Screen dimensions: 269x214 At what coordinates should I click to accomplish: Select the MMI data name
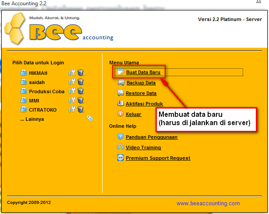(34, 101)
